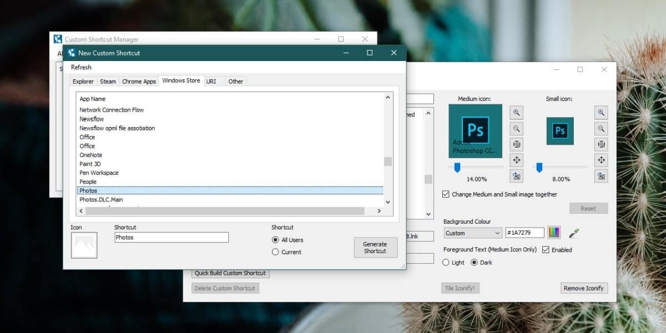Viewport: 666px width, 333px height.
Task: Click the small icon center-fit button
Action: click(601, 145)
